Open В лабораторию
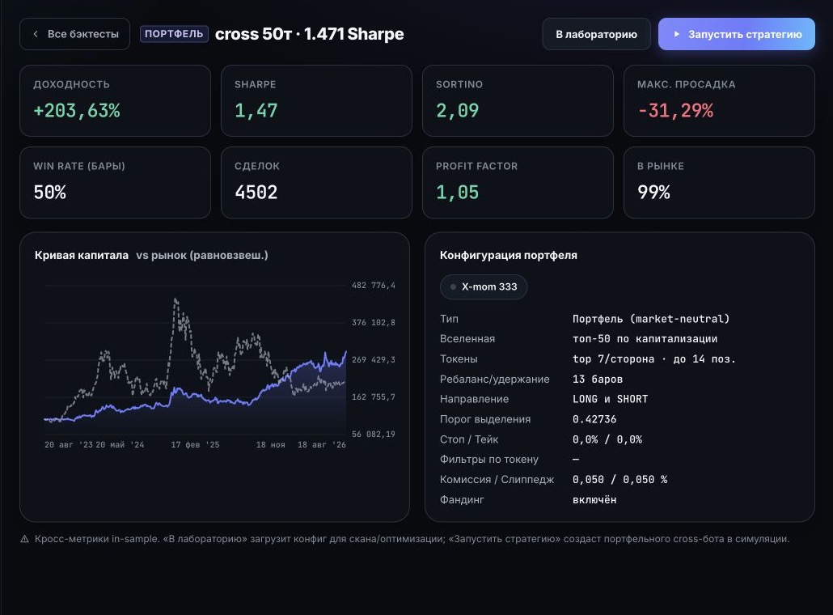The image size is (833, 615). tap(596, 34)
